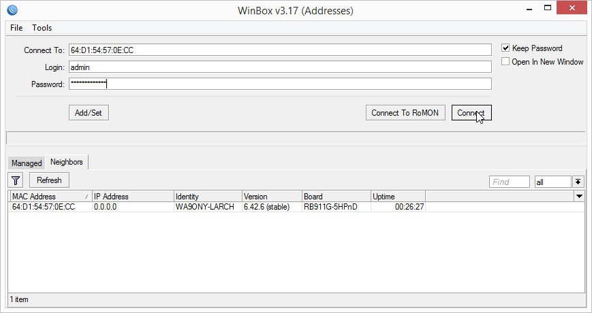The width and height of the screenshot is (592, 313).
Task: Click version cell 6.42.6 (stable)
Action: tap(272, 207)
